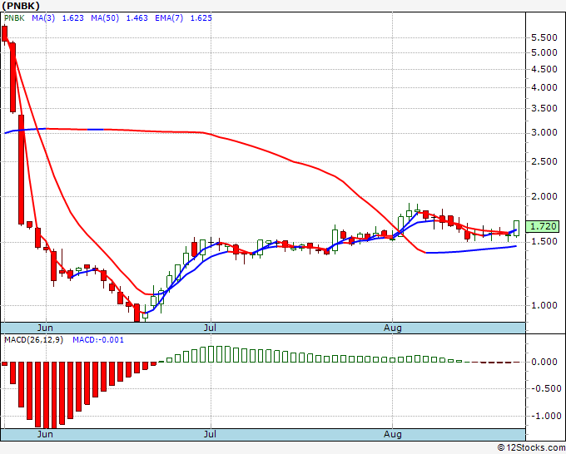
Task: Click the MACD(26,12,9) panel label
Action: coord(33,340)
